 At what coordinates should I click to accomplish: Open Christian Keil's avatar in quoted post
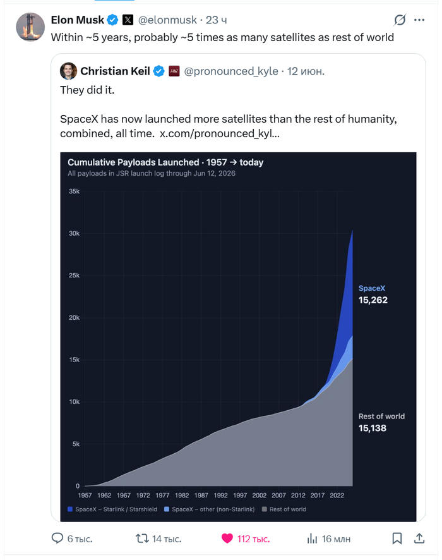point(68,71)
